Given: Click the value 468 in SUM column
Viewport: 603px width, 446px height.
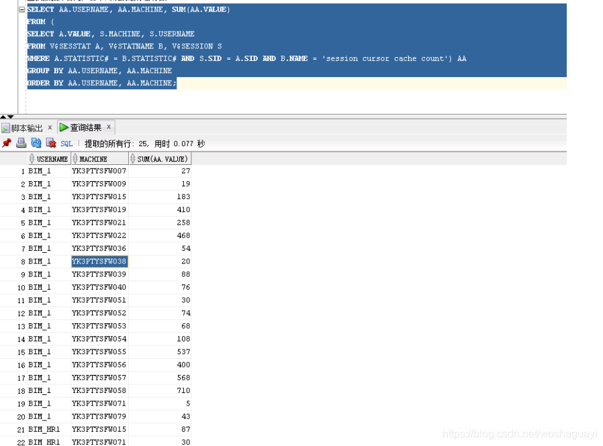Looking at the screenshot, I should point(183,235).
